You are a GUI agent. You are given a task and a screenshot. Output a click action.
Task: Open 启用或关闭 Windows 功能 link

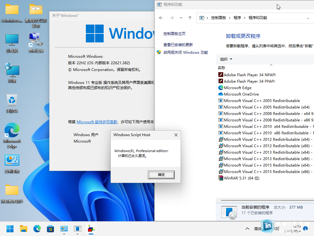[186, 52]
